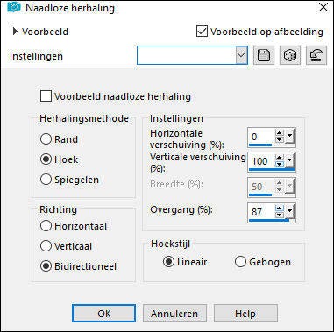Increase Horizontale verschuiving with up arrow
This screenshot has width=334, height=332.
[x=280, y=133]
